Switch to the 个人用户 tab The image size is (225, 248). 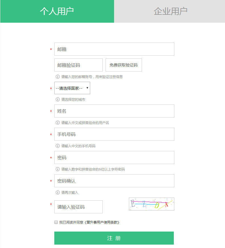click(57, 11)
